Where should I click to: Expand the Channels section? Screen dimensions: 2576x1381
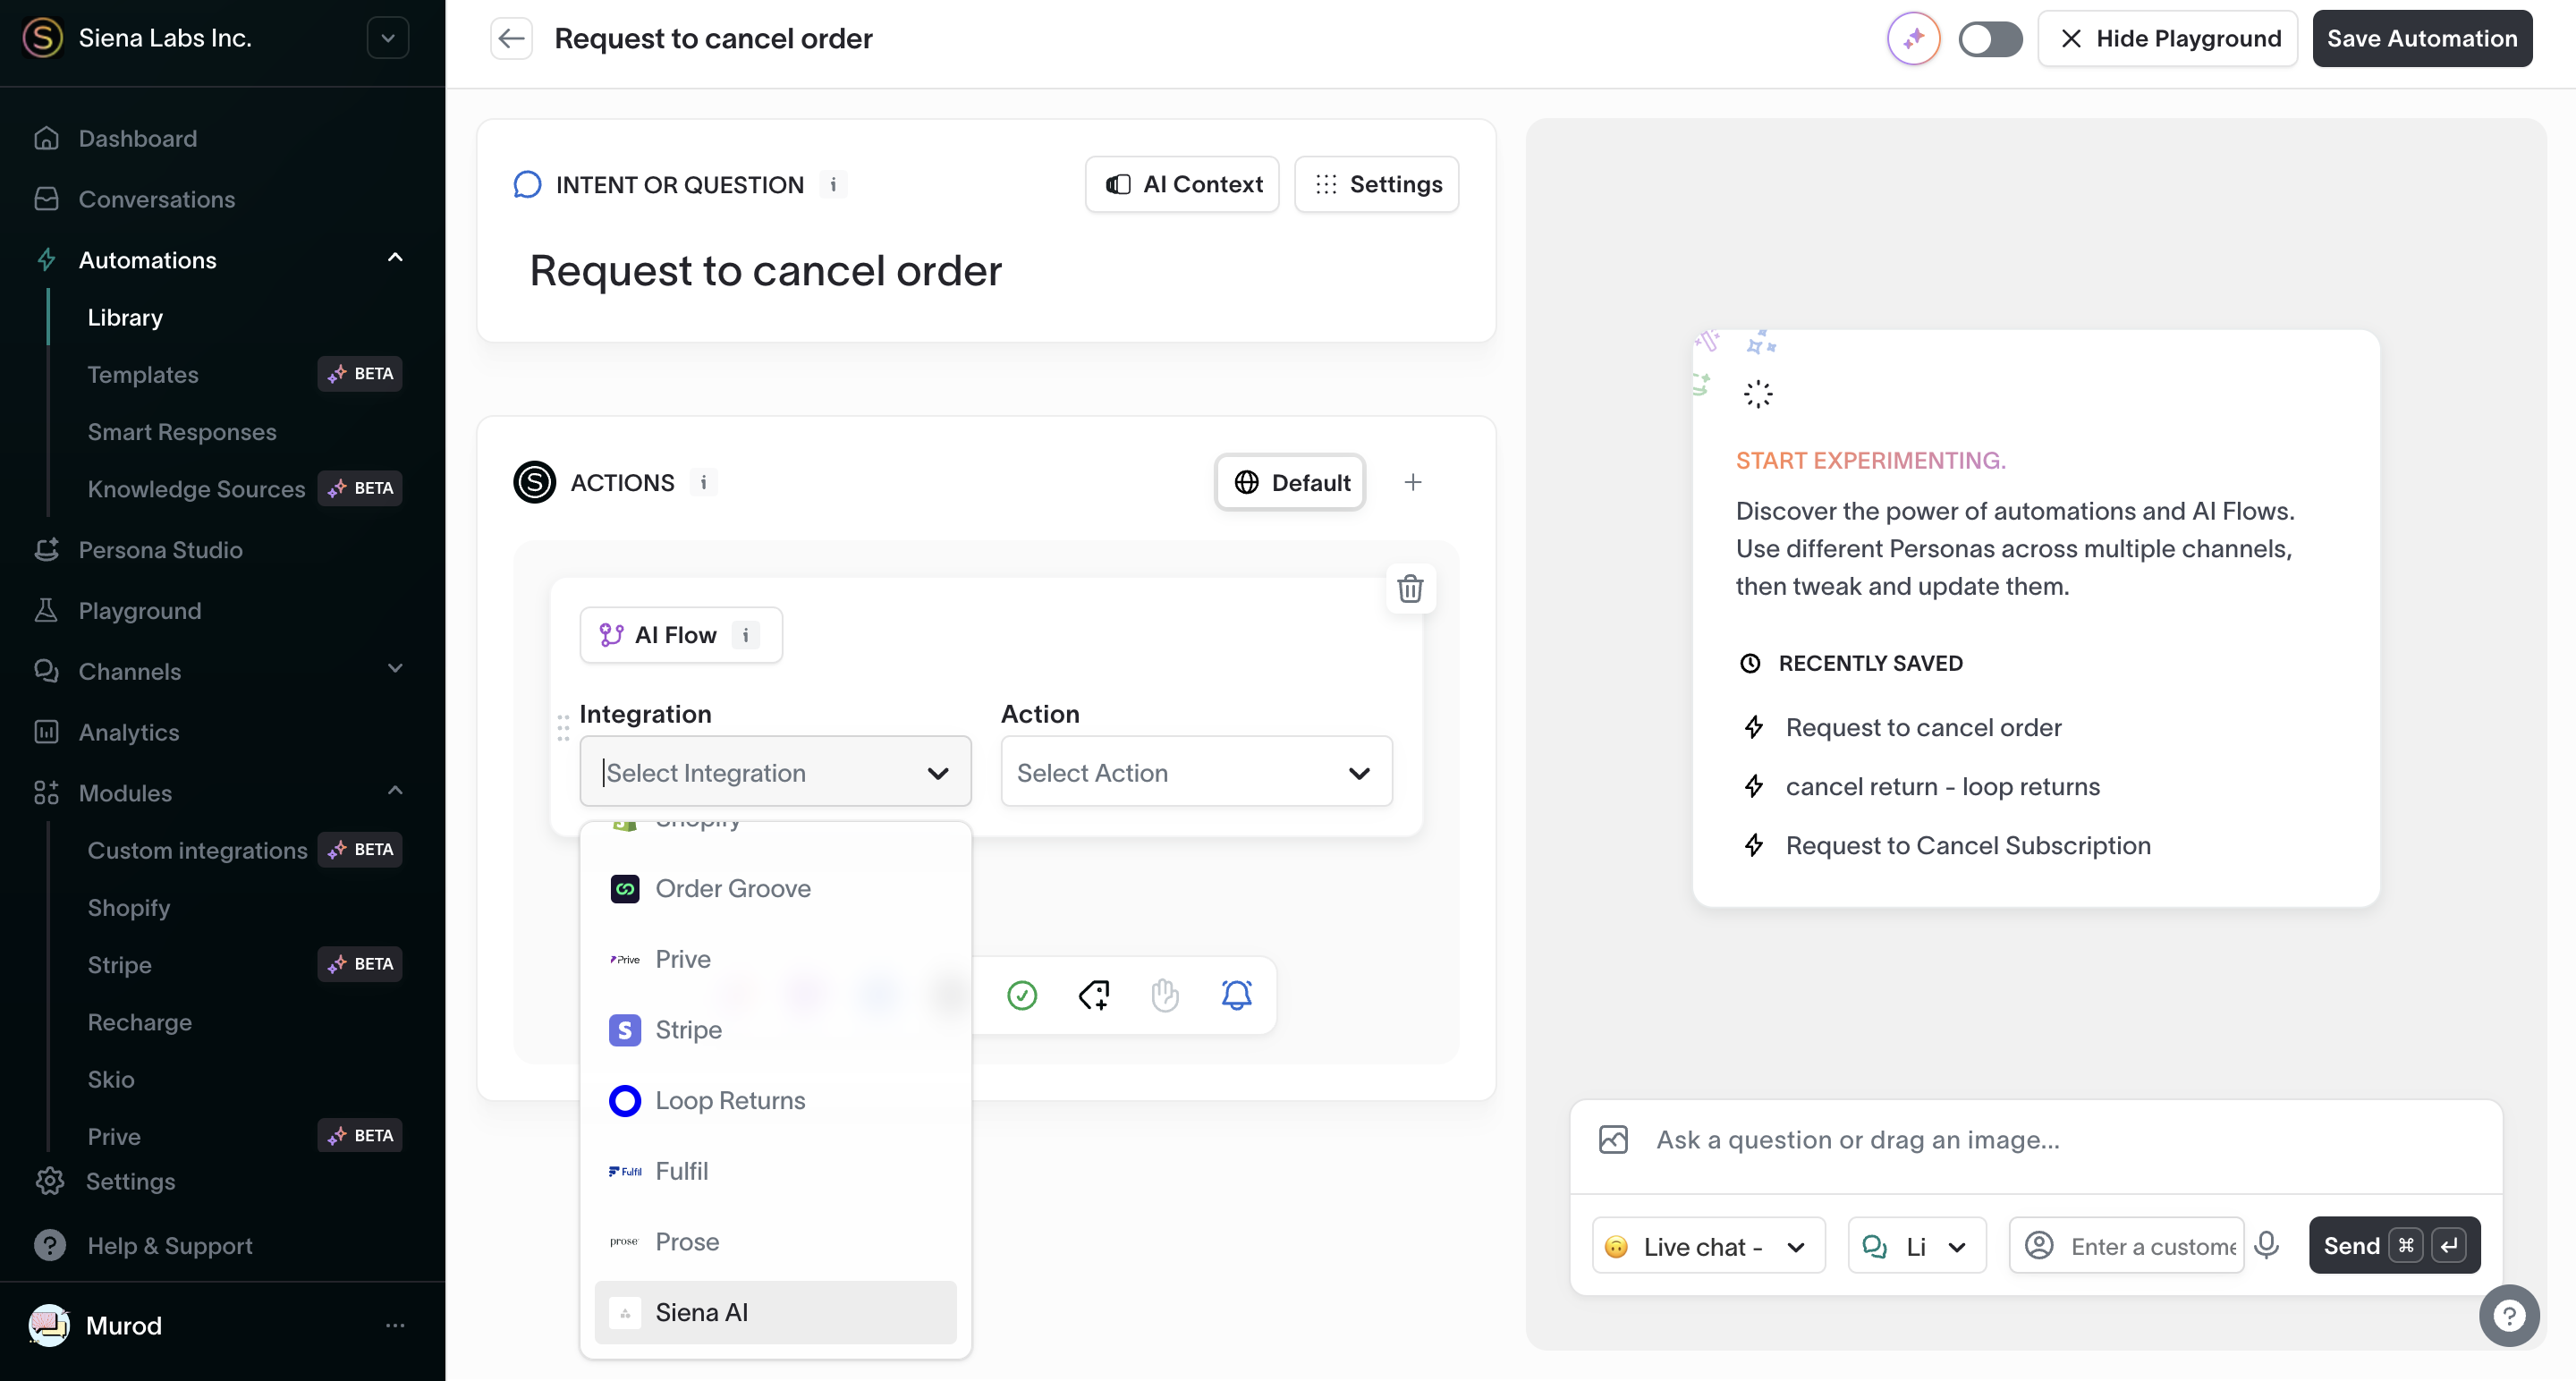(395, 670)
